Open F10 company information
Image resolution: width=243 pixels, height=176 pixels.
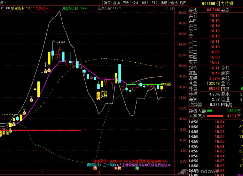pos(154,3)
